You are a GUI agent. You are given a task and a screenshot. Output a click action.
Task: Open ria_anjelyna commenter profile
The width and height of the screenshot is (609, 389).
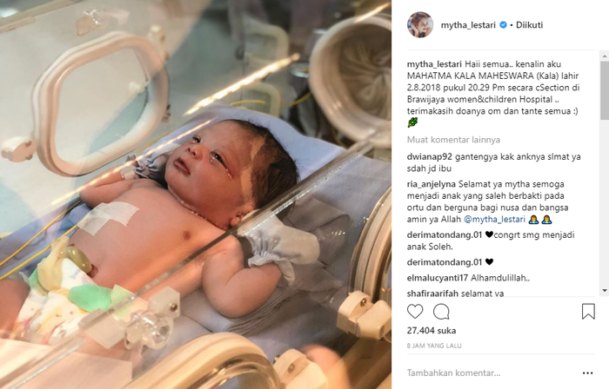pos(432,184)
